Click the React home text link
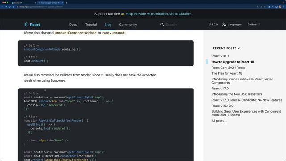The height and width of the screenshot is (161, 286). (35, 25)
